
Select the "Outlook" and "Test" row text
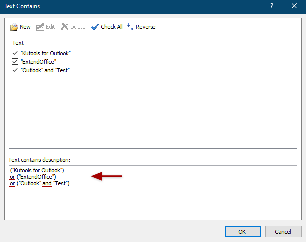[x=45, y=70]
